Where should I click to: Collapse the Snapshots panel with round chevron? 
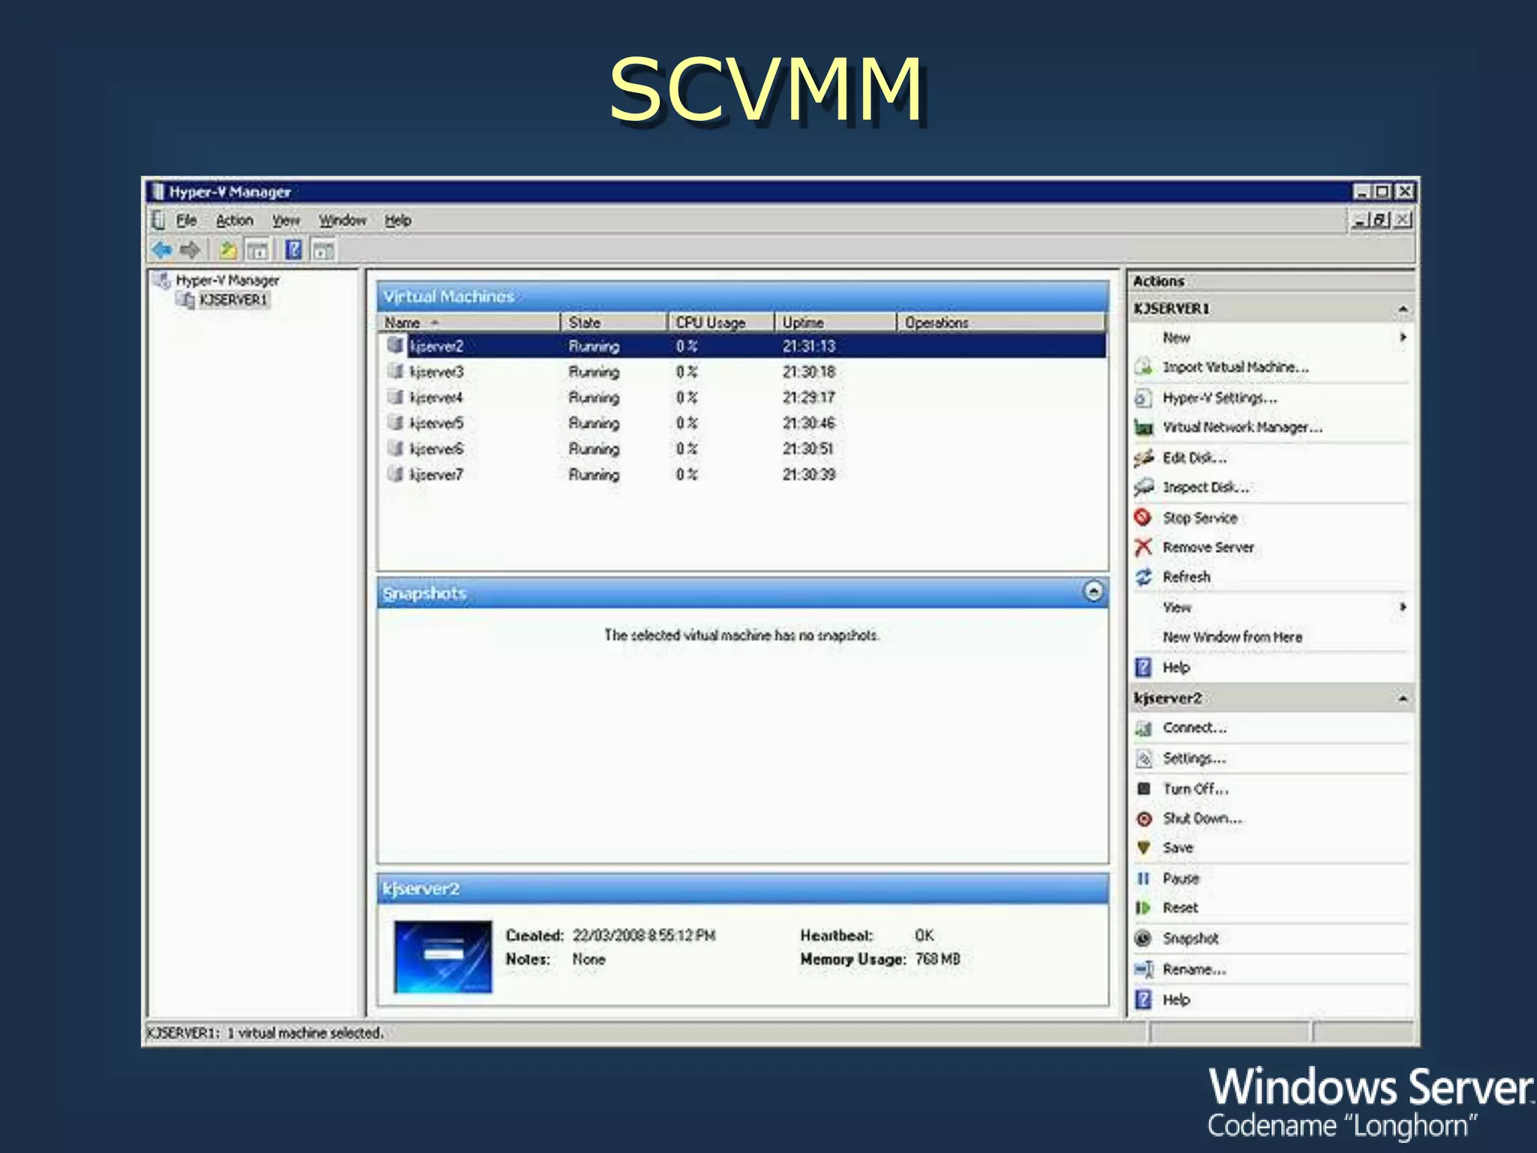(1093, 592)
